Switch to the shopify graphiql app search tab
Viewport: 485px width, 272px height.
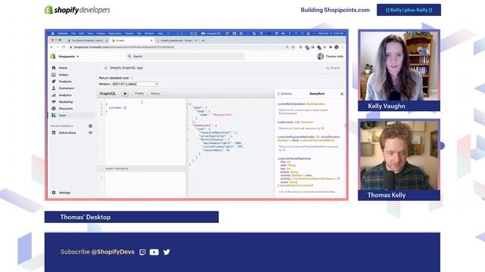click(177, 40)
